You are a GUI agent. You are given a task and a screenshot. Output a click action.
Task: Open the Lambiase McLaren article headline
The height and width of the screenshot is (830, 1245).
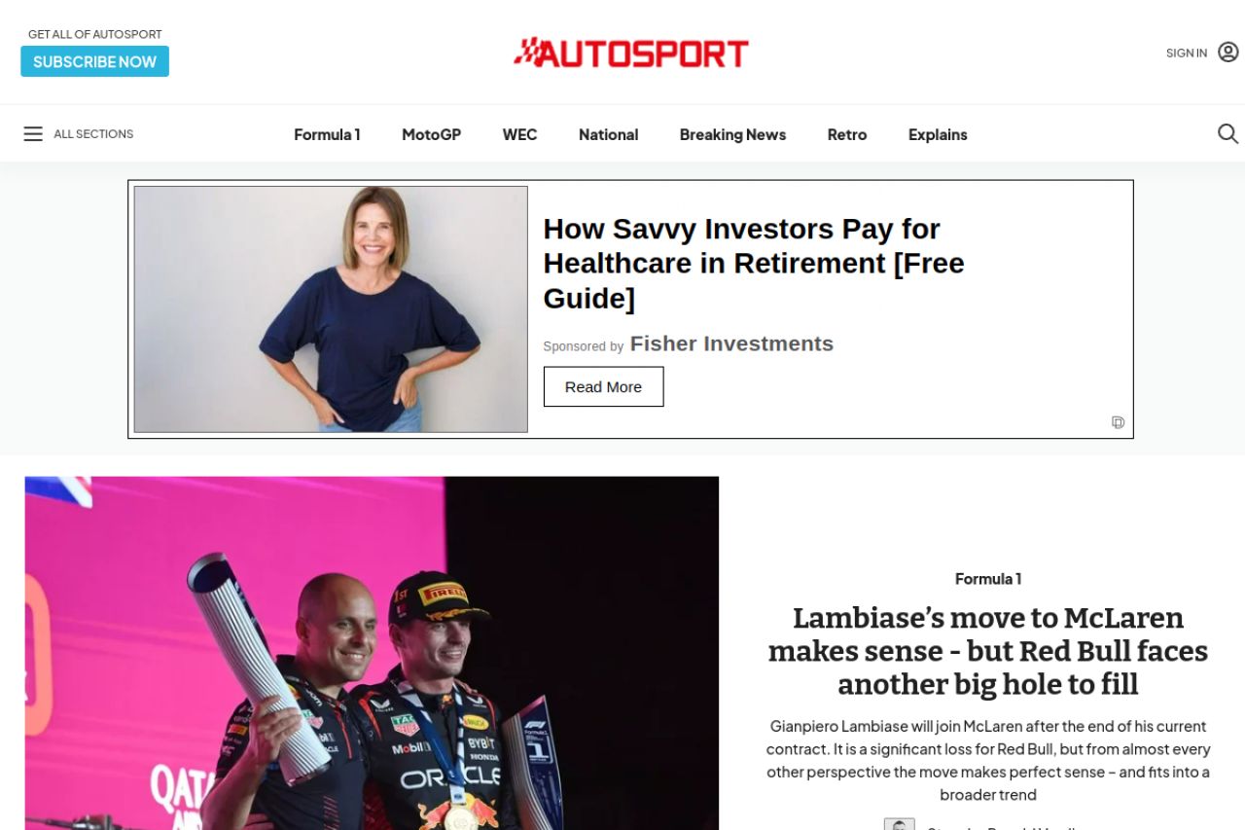(x=988, y=651)
